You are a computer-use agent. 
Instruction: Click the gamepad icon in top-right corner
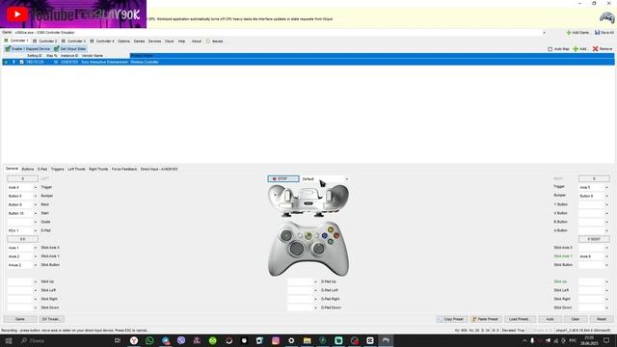(606, 17)
